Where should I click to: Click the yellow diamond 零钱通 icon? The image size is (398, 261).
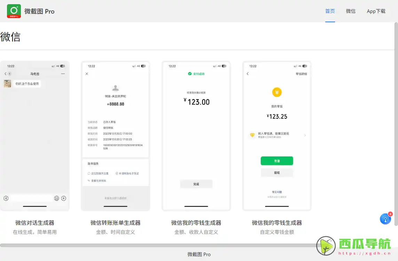(x=252, y=135)
